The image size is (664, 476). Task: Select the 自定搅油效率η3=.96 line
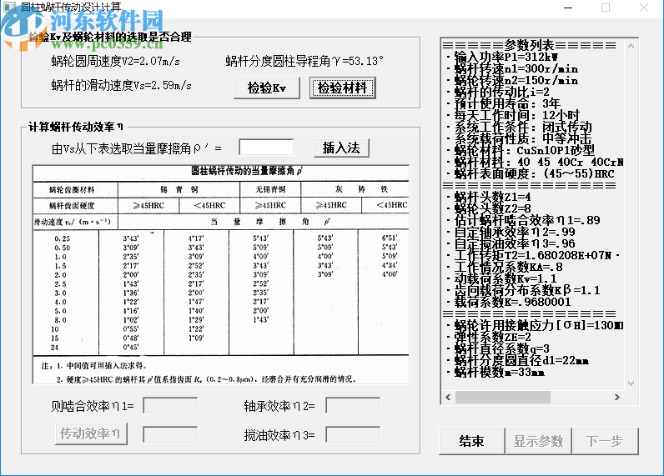pyautogui.click(x=511, y=243)
